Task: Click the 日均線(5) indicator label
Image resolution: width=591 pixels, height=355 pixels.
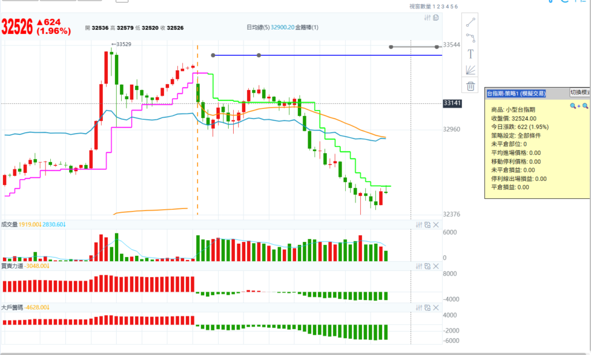Action: click(259, 28)
